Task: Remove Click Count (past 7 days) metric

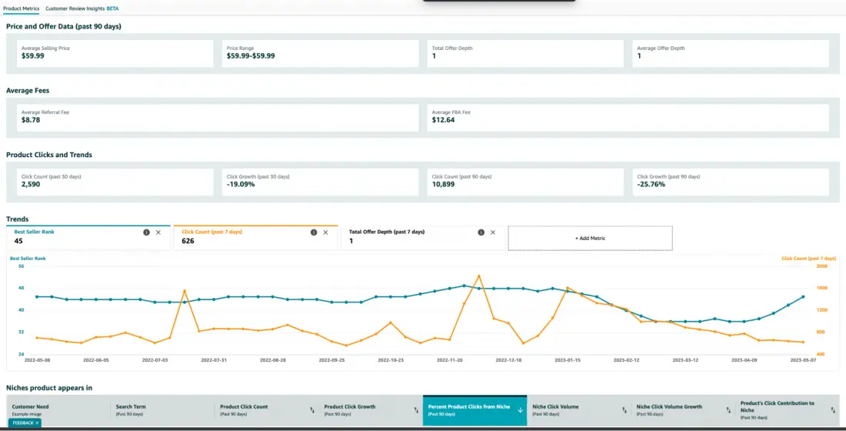Action: point(325,232)
